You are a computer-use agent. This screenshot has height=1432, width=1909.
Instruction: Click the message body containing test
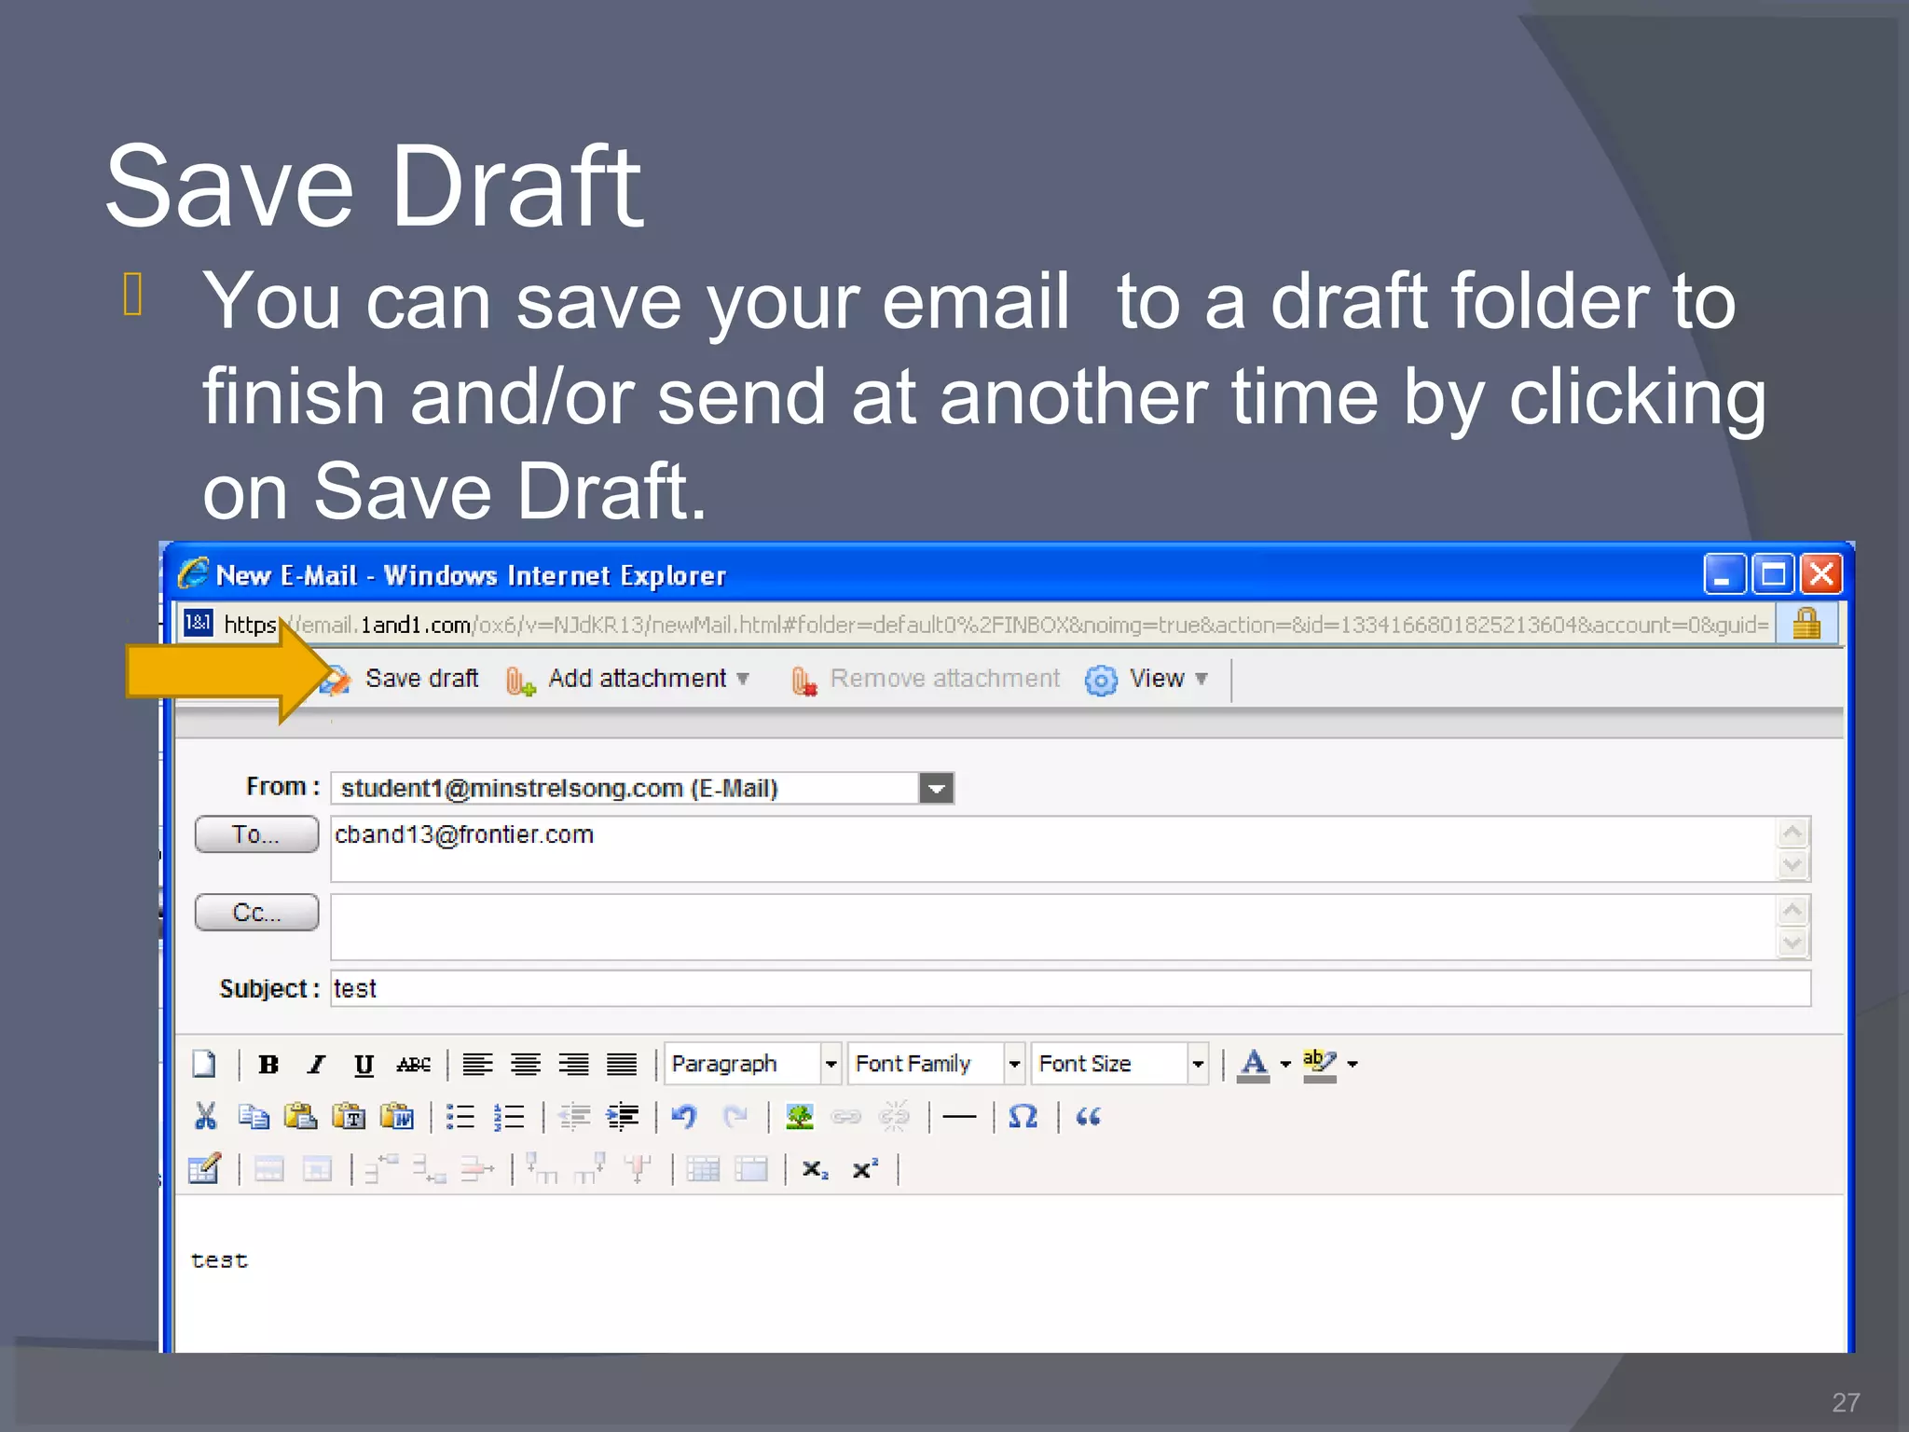tap(1009, 1274)
